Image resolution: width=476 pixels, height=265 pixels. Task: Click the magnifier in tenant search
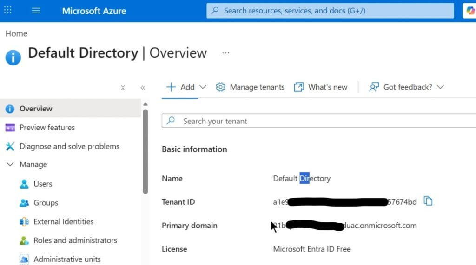pos(171,121)
